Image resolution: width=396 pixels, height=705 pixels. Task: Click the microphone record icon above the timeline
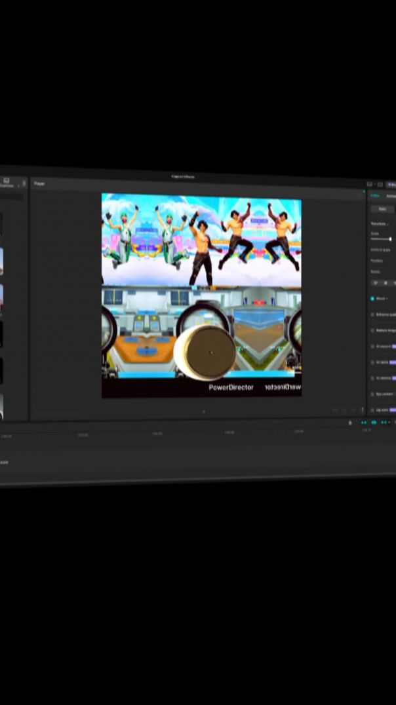click(x=350, y=423)
